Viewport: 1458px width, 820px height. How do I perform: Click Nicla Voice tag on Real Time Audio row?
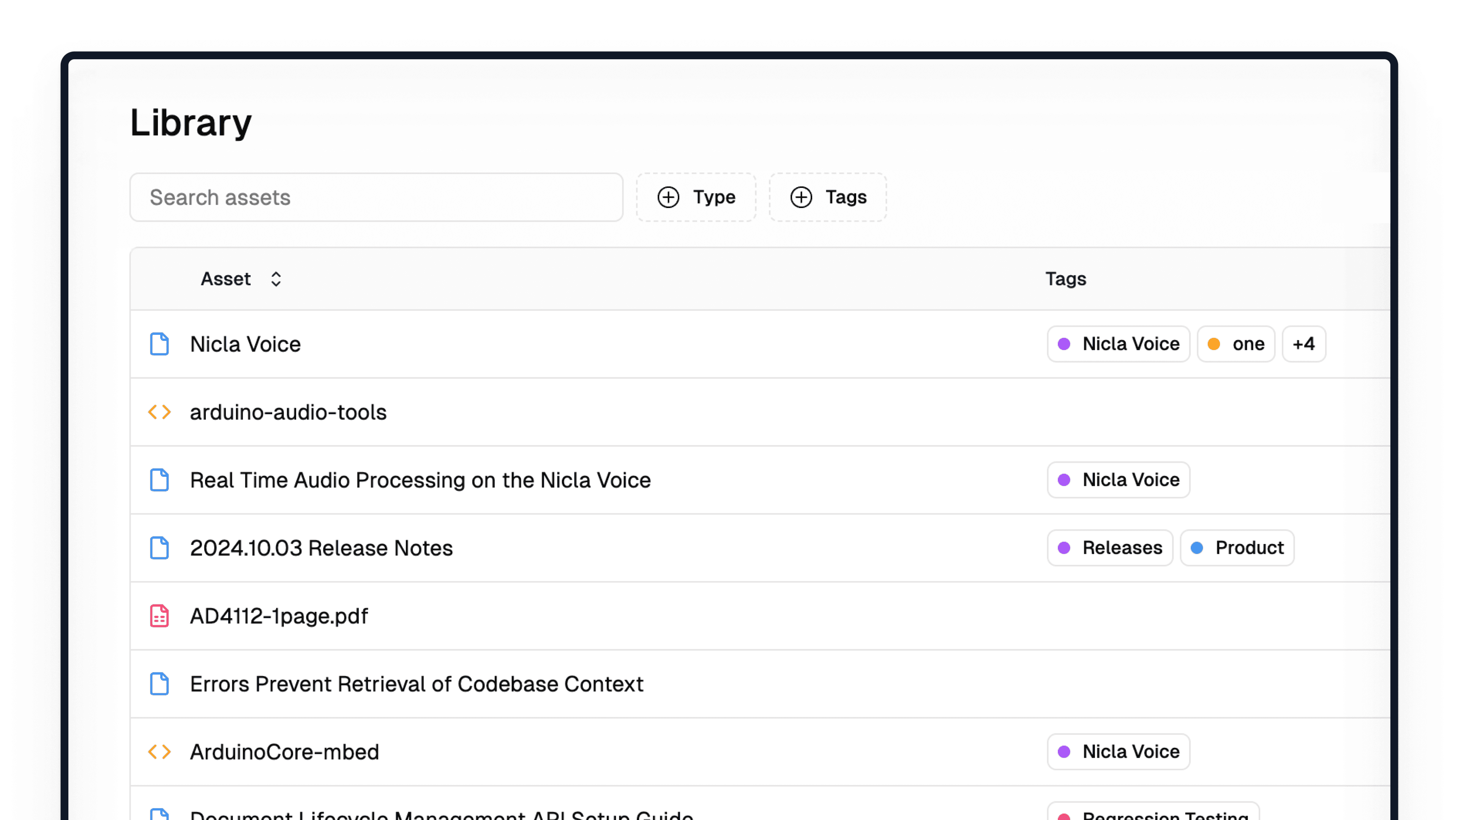pyautogui.click(x=1119, y=480)
